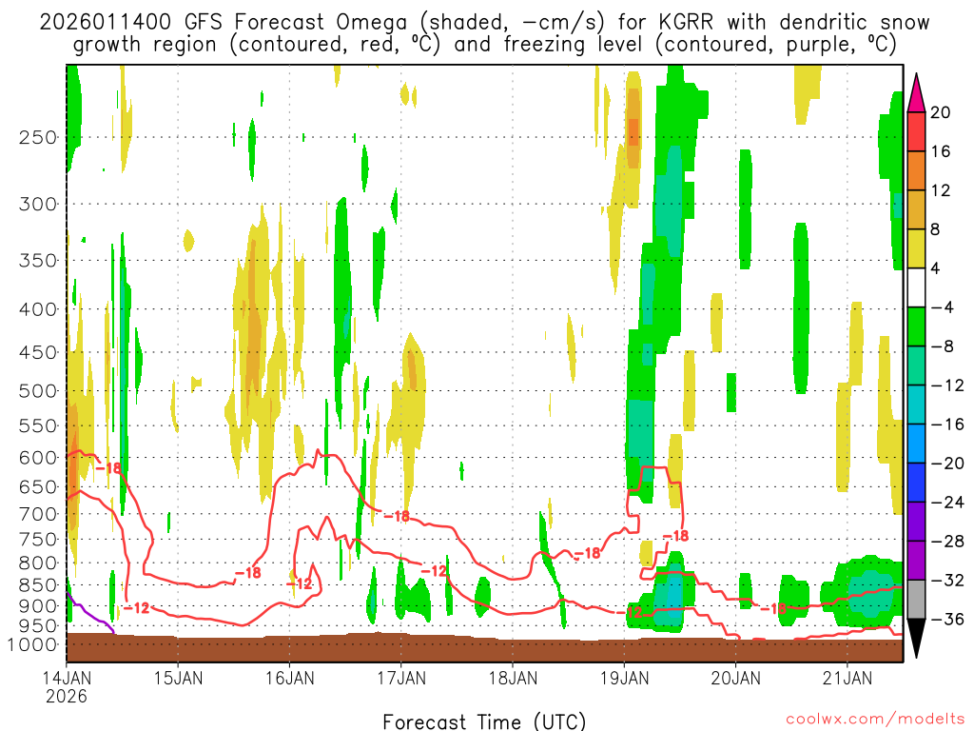This screenshot has width=974, height=731.
Task: Click the 1000 pressure level label
Action: pyautogui.click(x=32, y=644)
